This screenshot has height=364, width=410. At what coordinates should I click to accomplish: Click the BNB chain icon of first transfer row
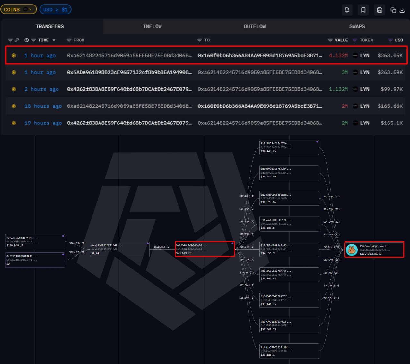click(14, 55)
